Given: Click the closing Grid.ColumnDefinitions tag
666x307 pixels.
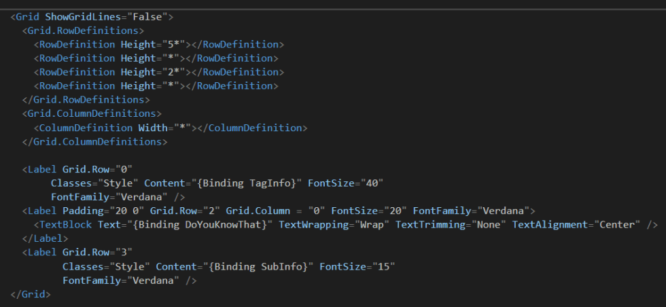Looking at the screenshot, I should pyautogui.click(x=94, y=142).
